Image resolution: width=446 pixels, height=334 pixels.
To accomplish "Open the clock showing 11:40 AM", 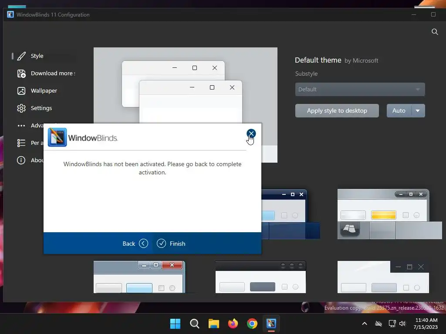I will point(426,324).
